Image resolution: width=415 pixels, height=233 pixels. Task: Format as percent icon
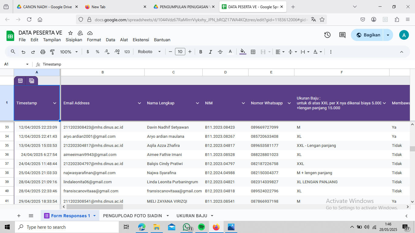(x=98, y=52)
